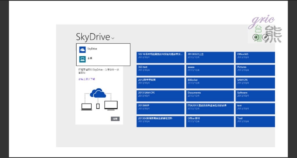This screenshot has height=158, width=297.
Task: Open the Software folder tile
Action: coord(255,96)
